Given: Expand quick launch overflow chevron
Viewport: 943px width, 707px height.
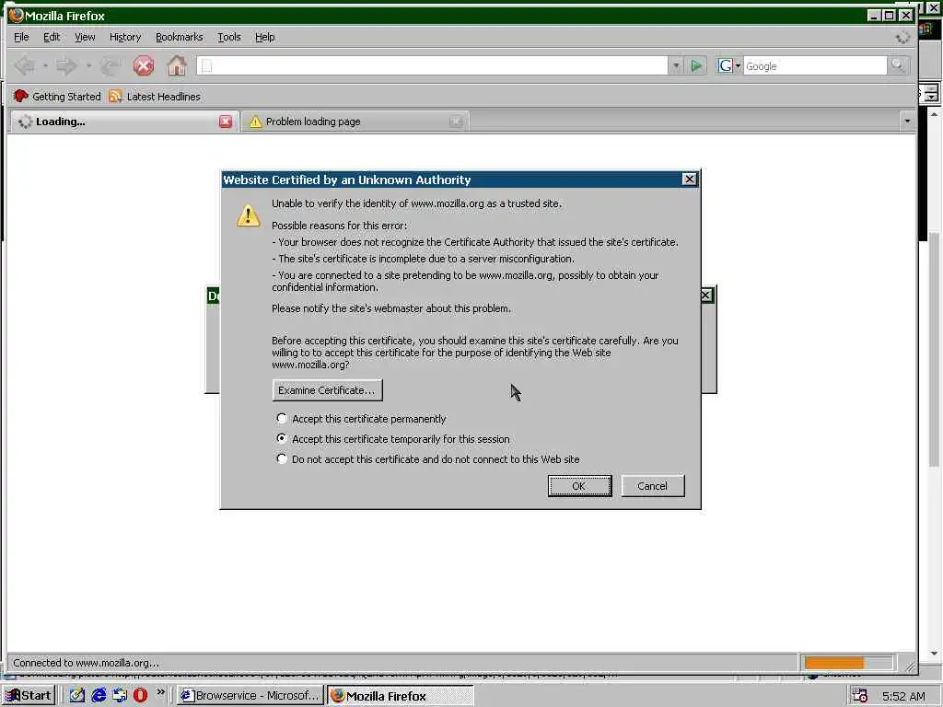Looking at the screenshot, I should 160,692.
